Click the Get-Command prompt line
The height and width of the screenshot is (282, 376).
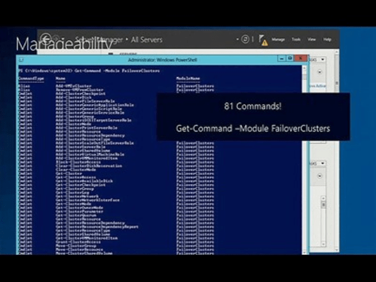[x=89, y=71]
